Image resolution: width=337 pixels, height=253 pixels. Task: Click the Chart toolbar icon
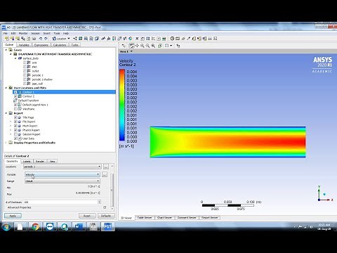153,39
